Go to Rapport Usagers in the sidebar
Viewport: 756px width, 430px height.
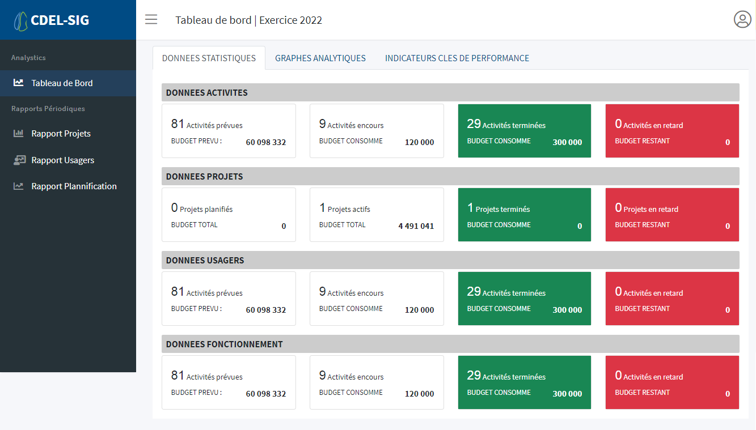[62, 160]
